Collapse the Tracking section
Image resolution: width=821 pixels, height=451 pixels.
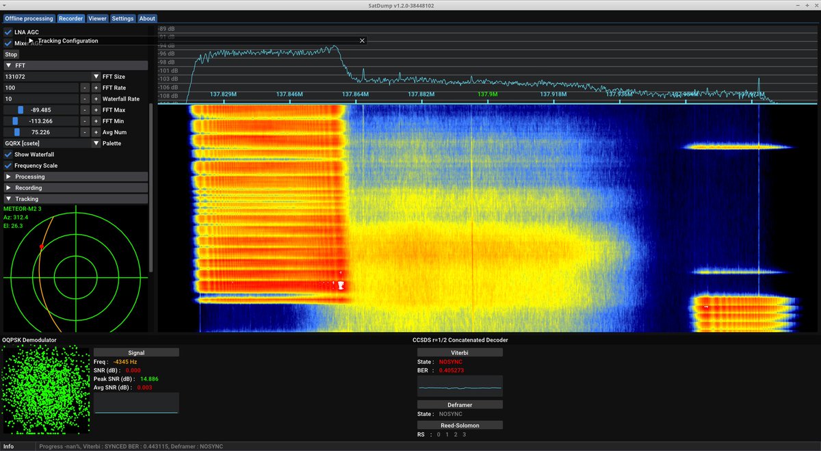(75, 199)
